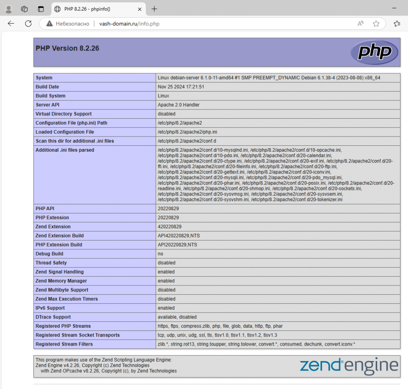Click the 'Zend Max Execution Timers' label
The width and height of the screenshot is (408, 389).
point(67,299)
